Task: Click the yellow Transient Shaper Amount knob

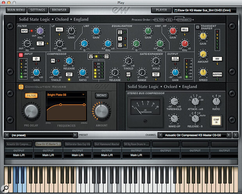Action: coord(203,54)
